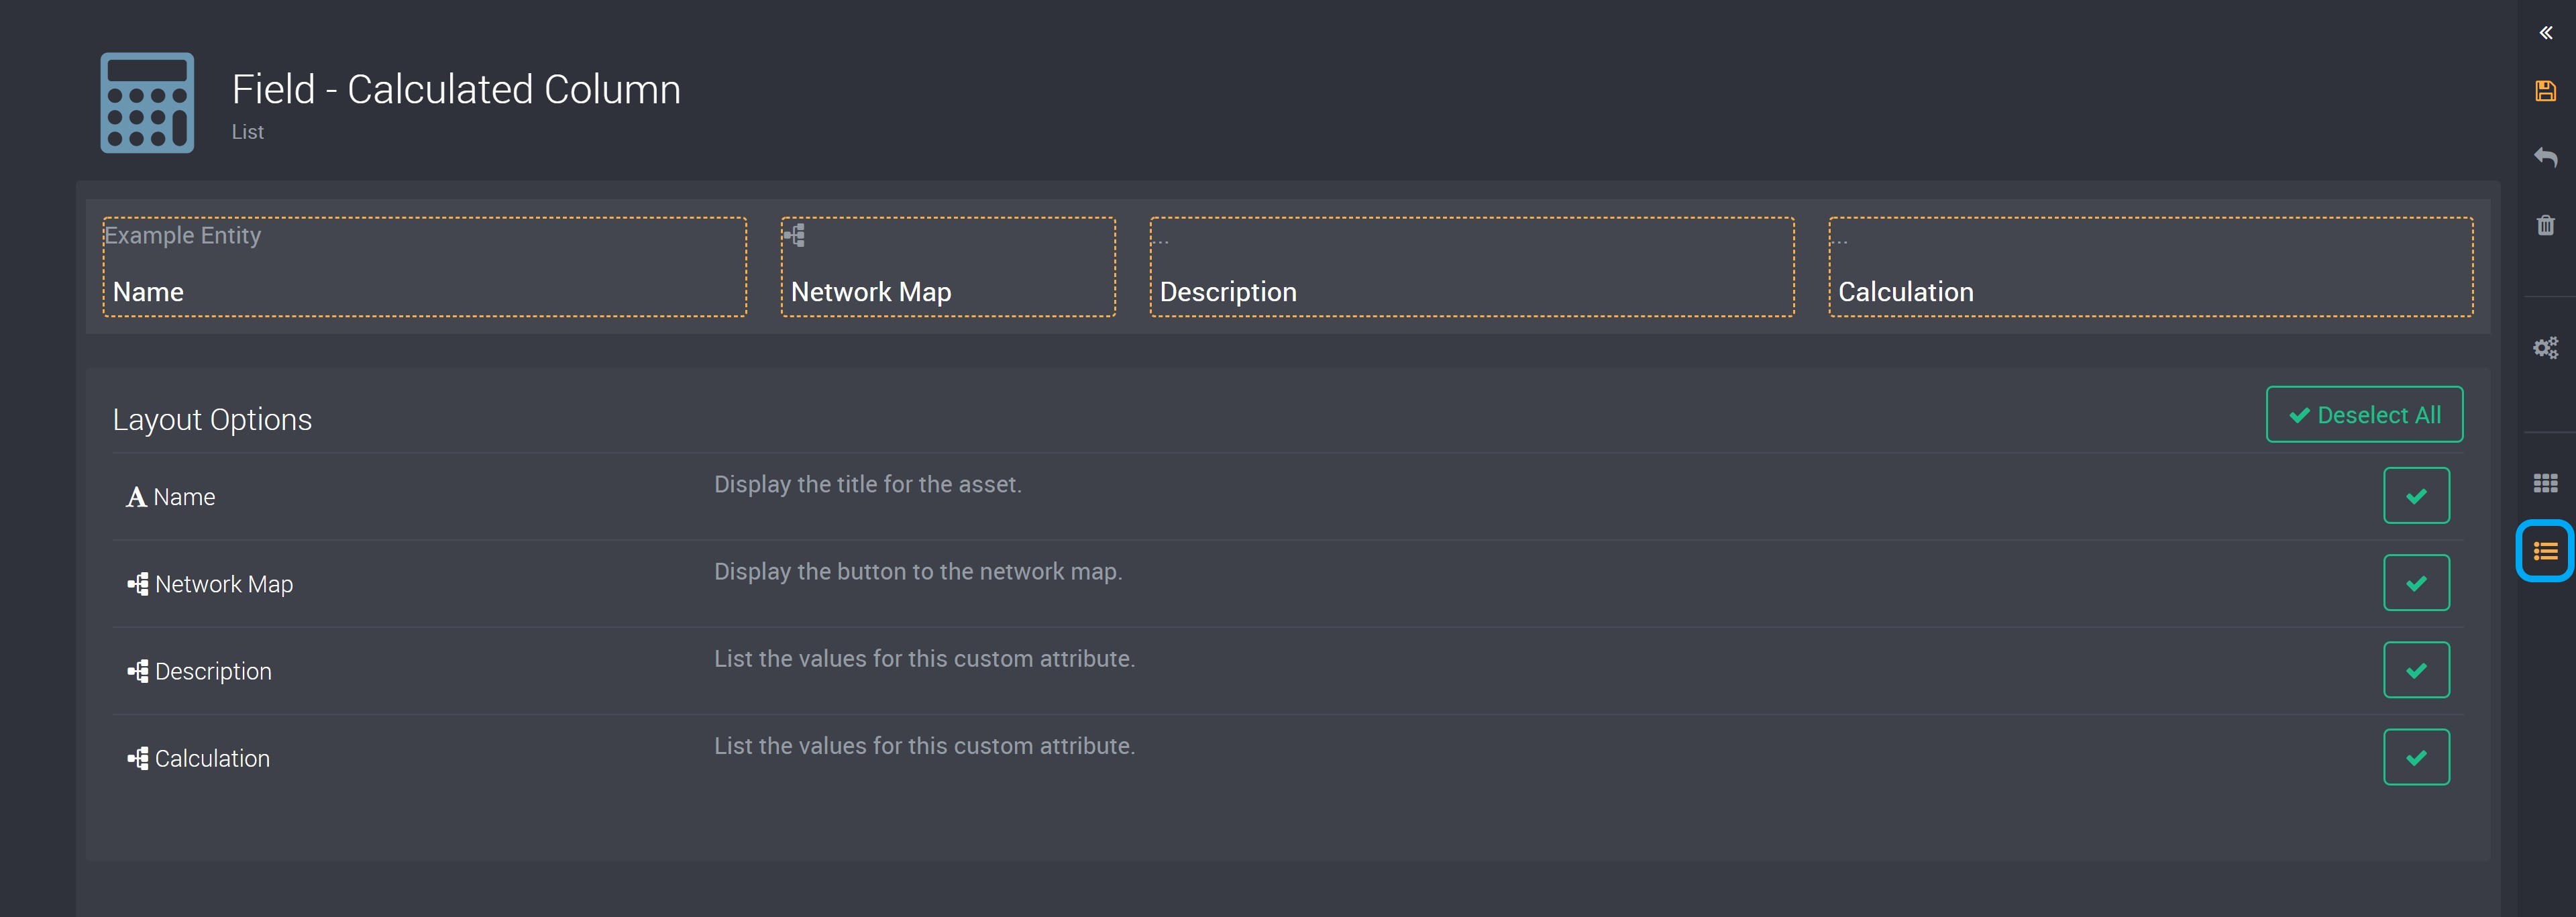Click hierarchy icon beside Calculation option
Image resolution: width=2576 pixels, height=917 pixels.
click(x=138, y=758)
